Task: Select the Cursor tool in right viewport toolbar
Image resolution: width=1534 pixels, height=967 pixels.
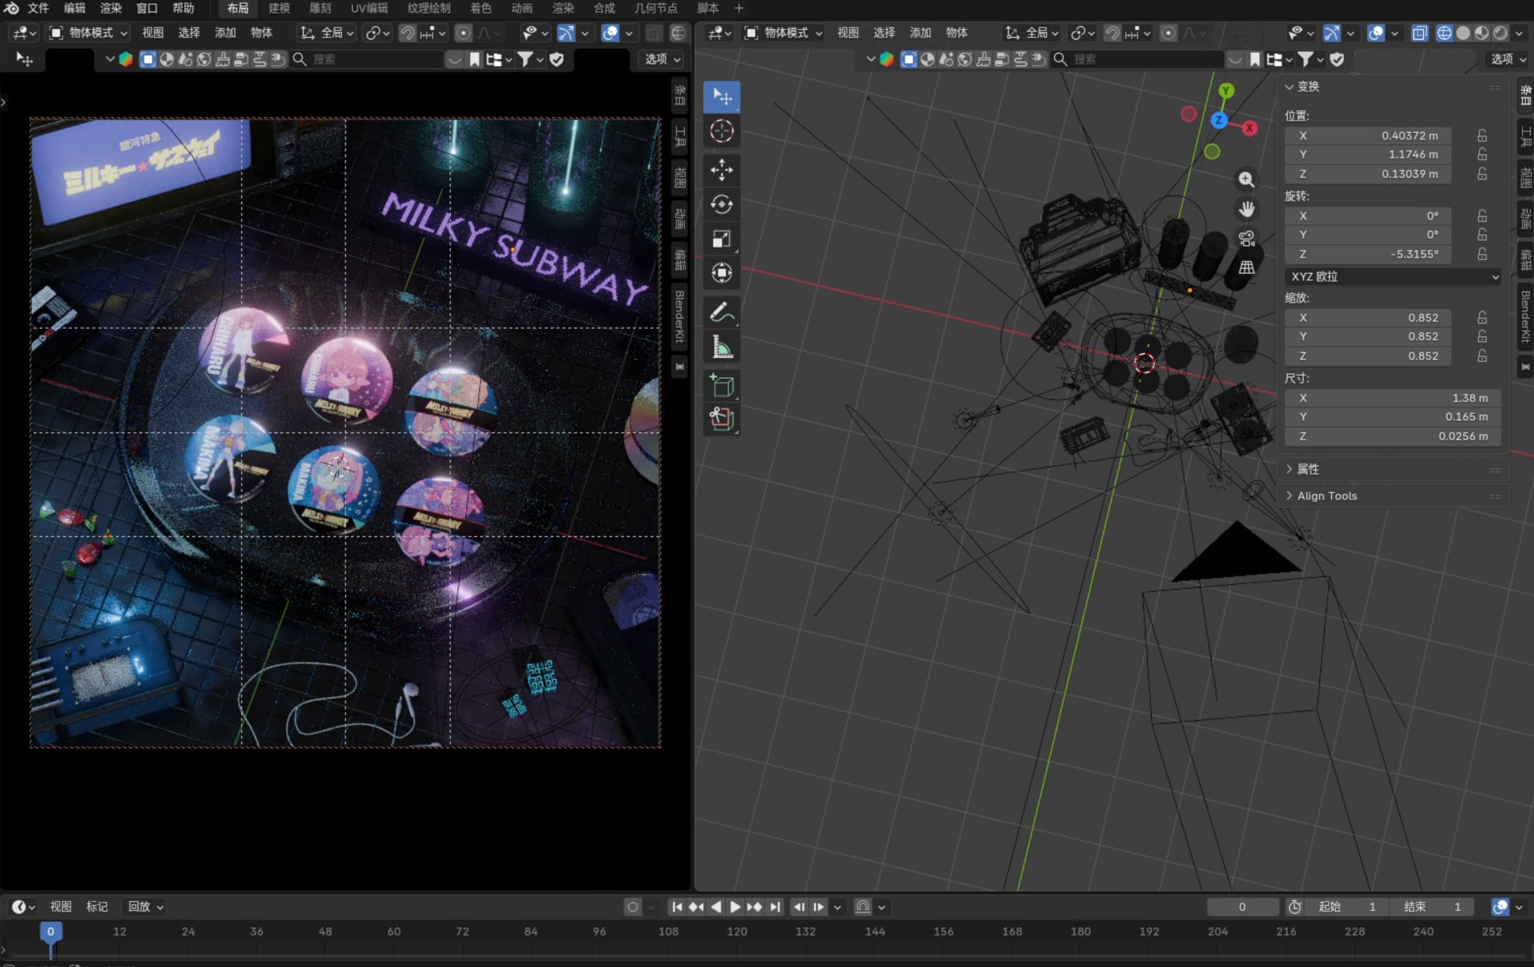Action: (x=721, y=131)
